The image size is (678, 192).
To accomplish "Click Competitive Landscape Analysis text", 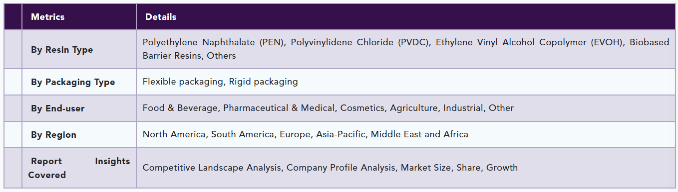I will click(x=212, y=168).
